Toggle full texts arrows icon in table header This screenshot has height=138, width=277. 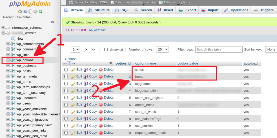[x=69, y=63]
